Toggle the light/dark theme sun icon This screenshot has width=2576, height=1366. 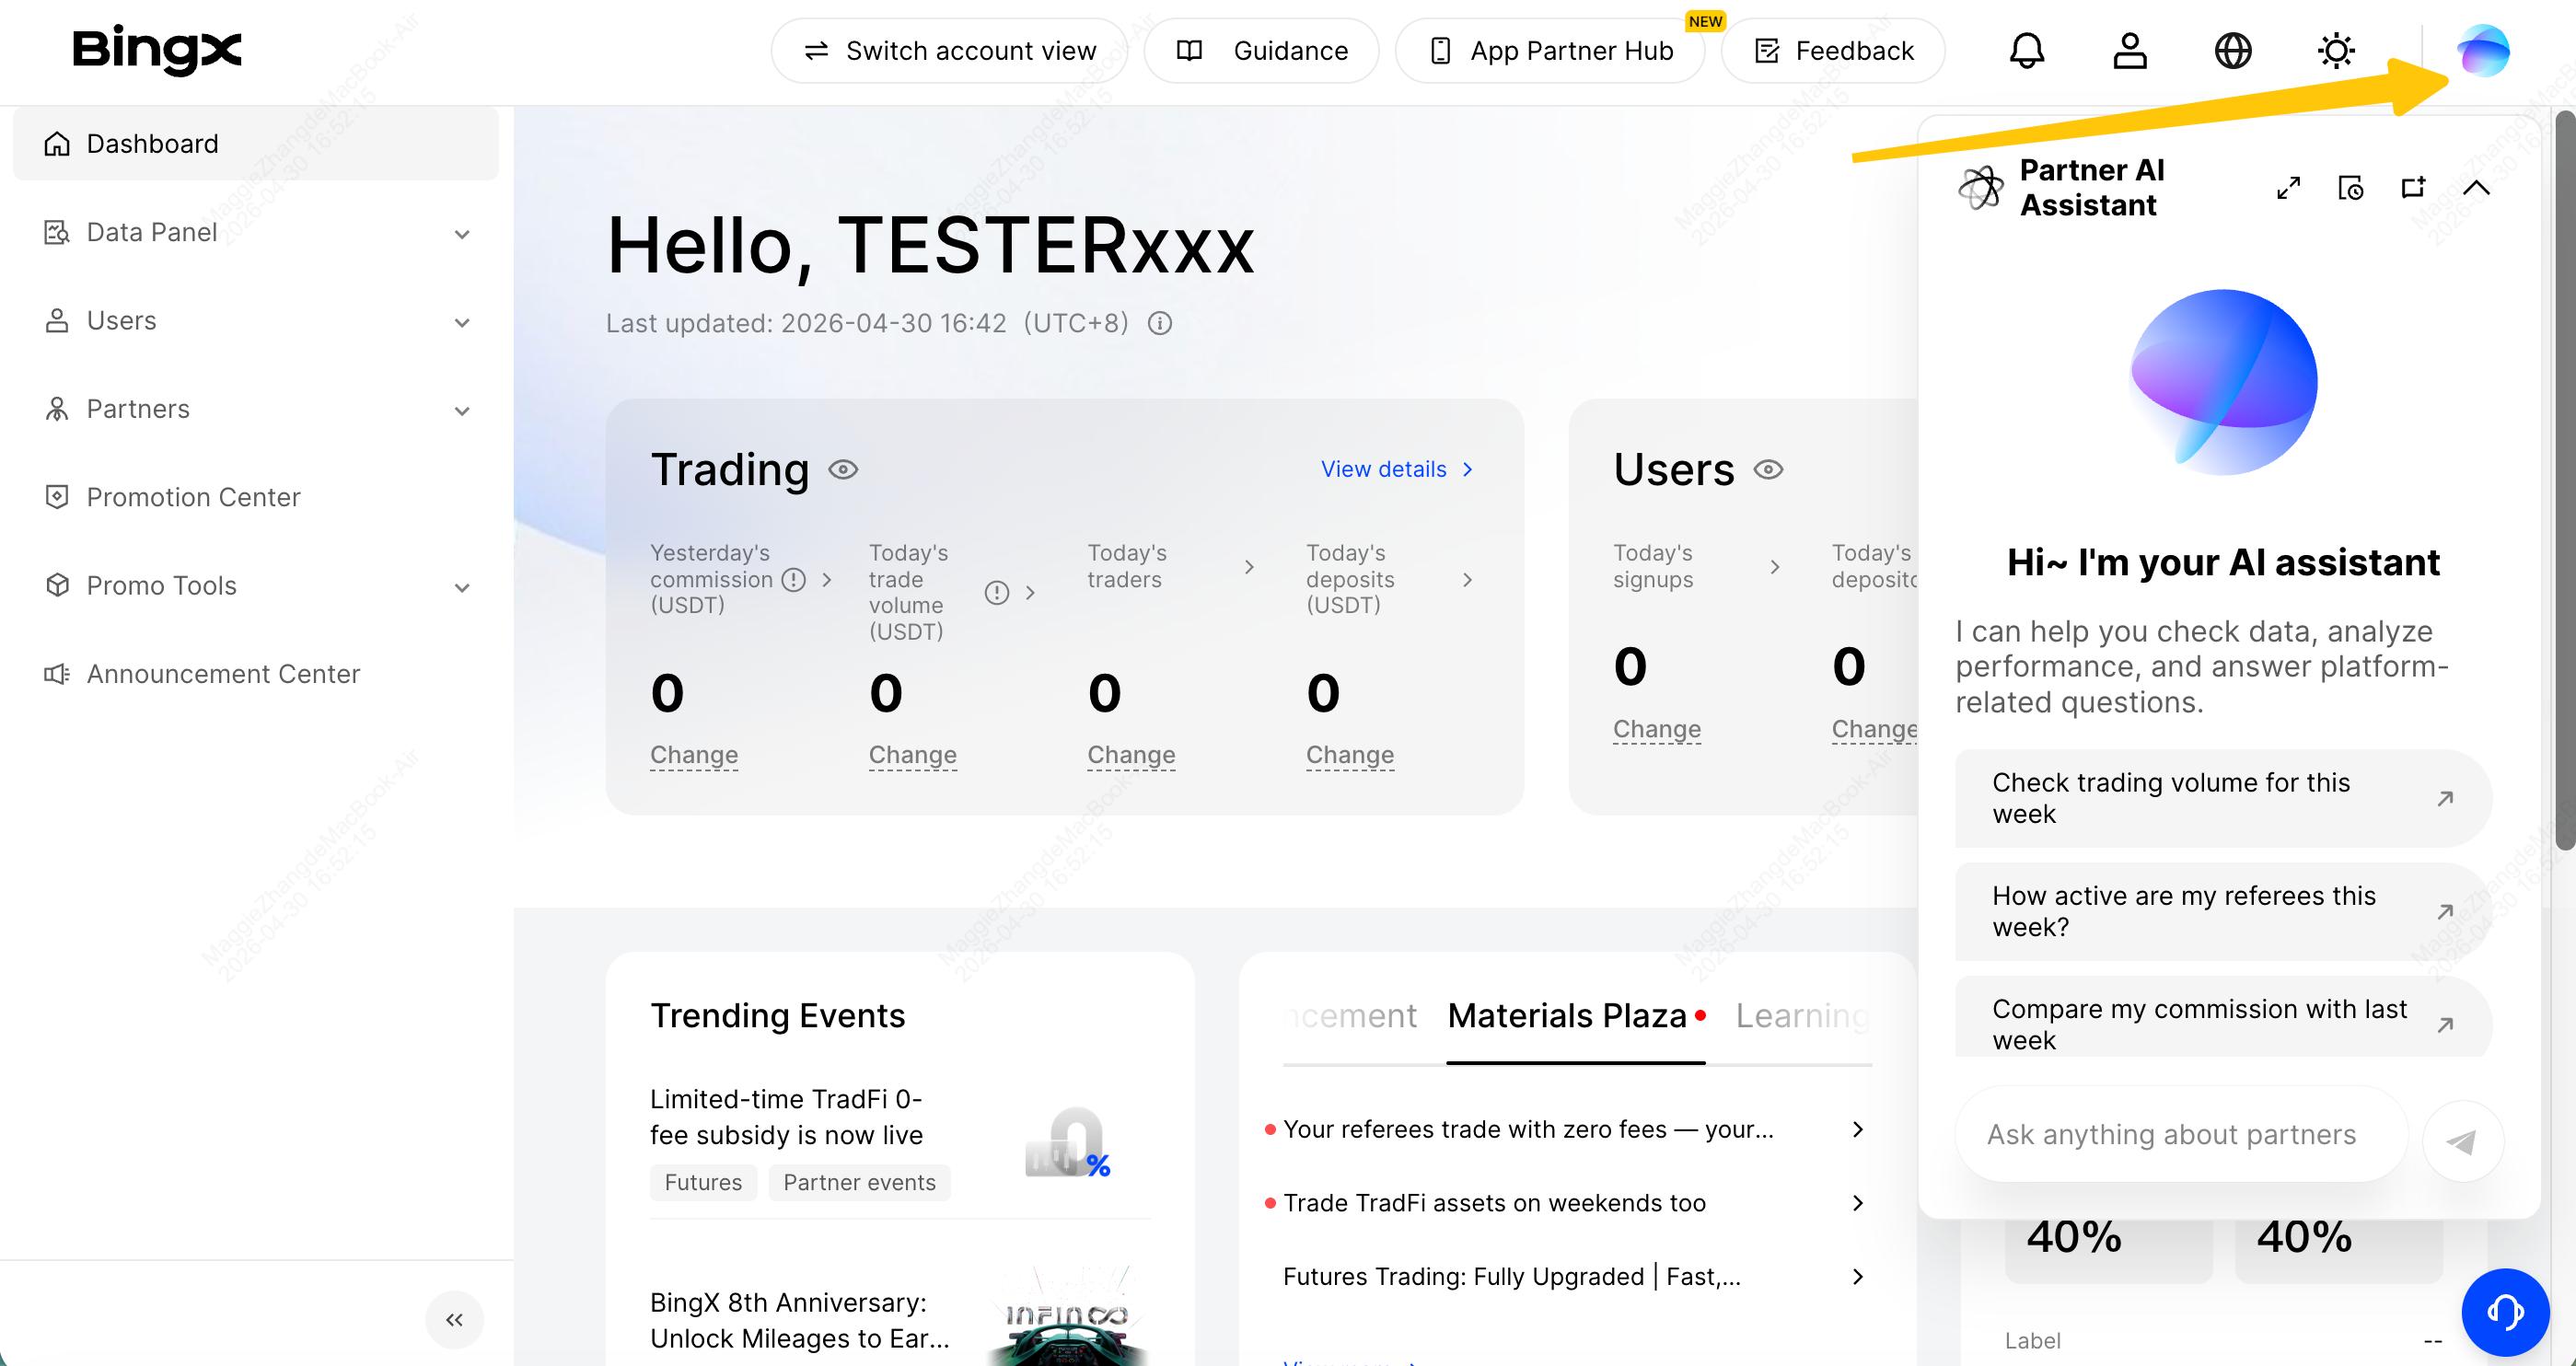click(x=2336, y=50)
